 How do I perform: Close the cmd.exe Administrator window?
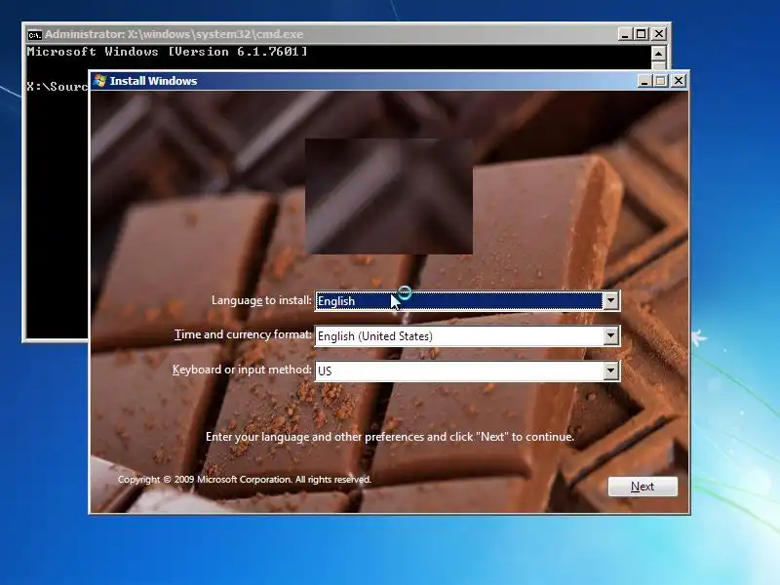click(x=659, y=34)
